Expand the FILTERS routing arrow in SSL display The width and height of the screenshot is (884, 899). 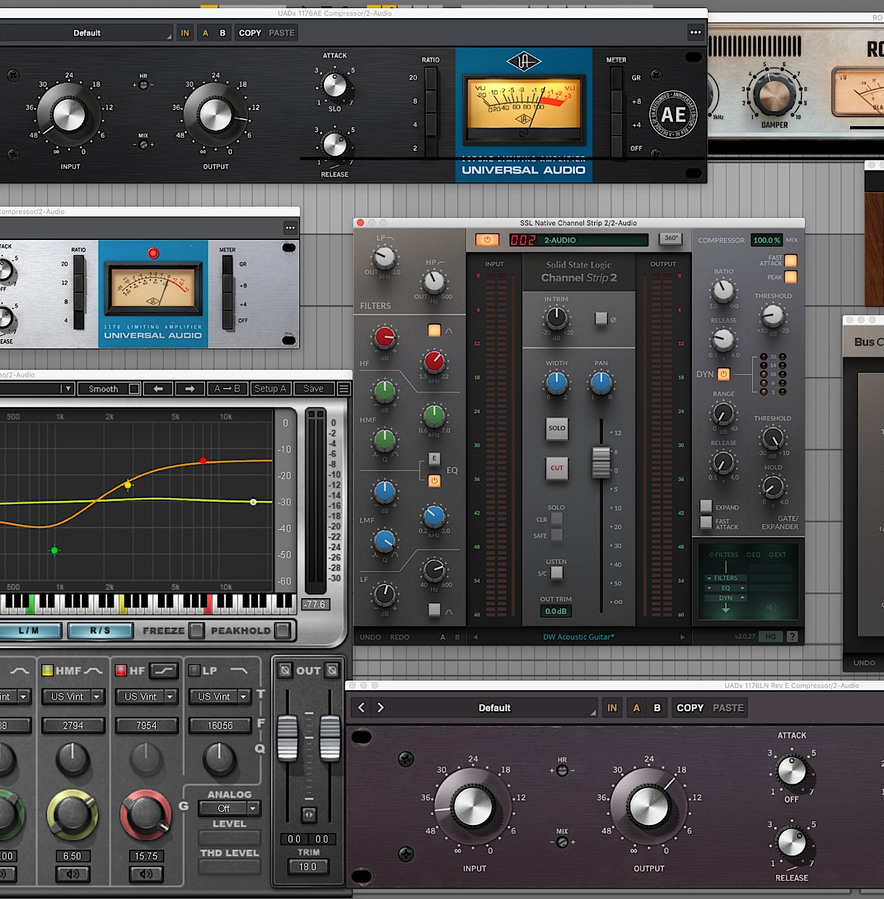(709, 579)
